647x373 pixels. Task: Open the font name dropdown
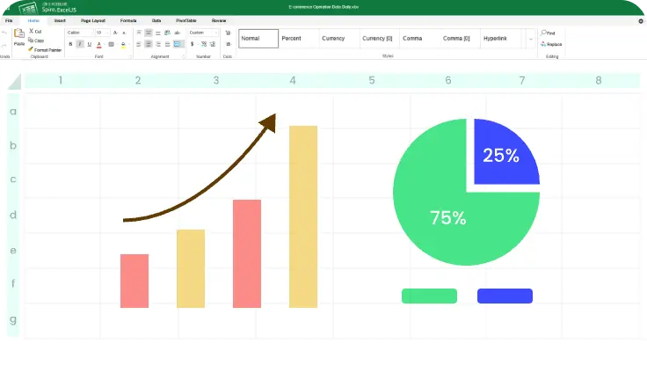pos(79,33)
